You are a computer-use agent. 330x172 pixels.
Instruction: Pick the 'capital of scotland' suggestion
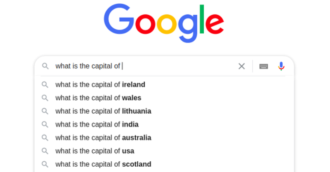coord(164,164)
